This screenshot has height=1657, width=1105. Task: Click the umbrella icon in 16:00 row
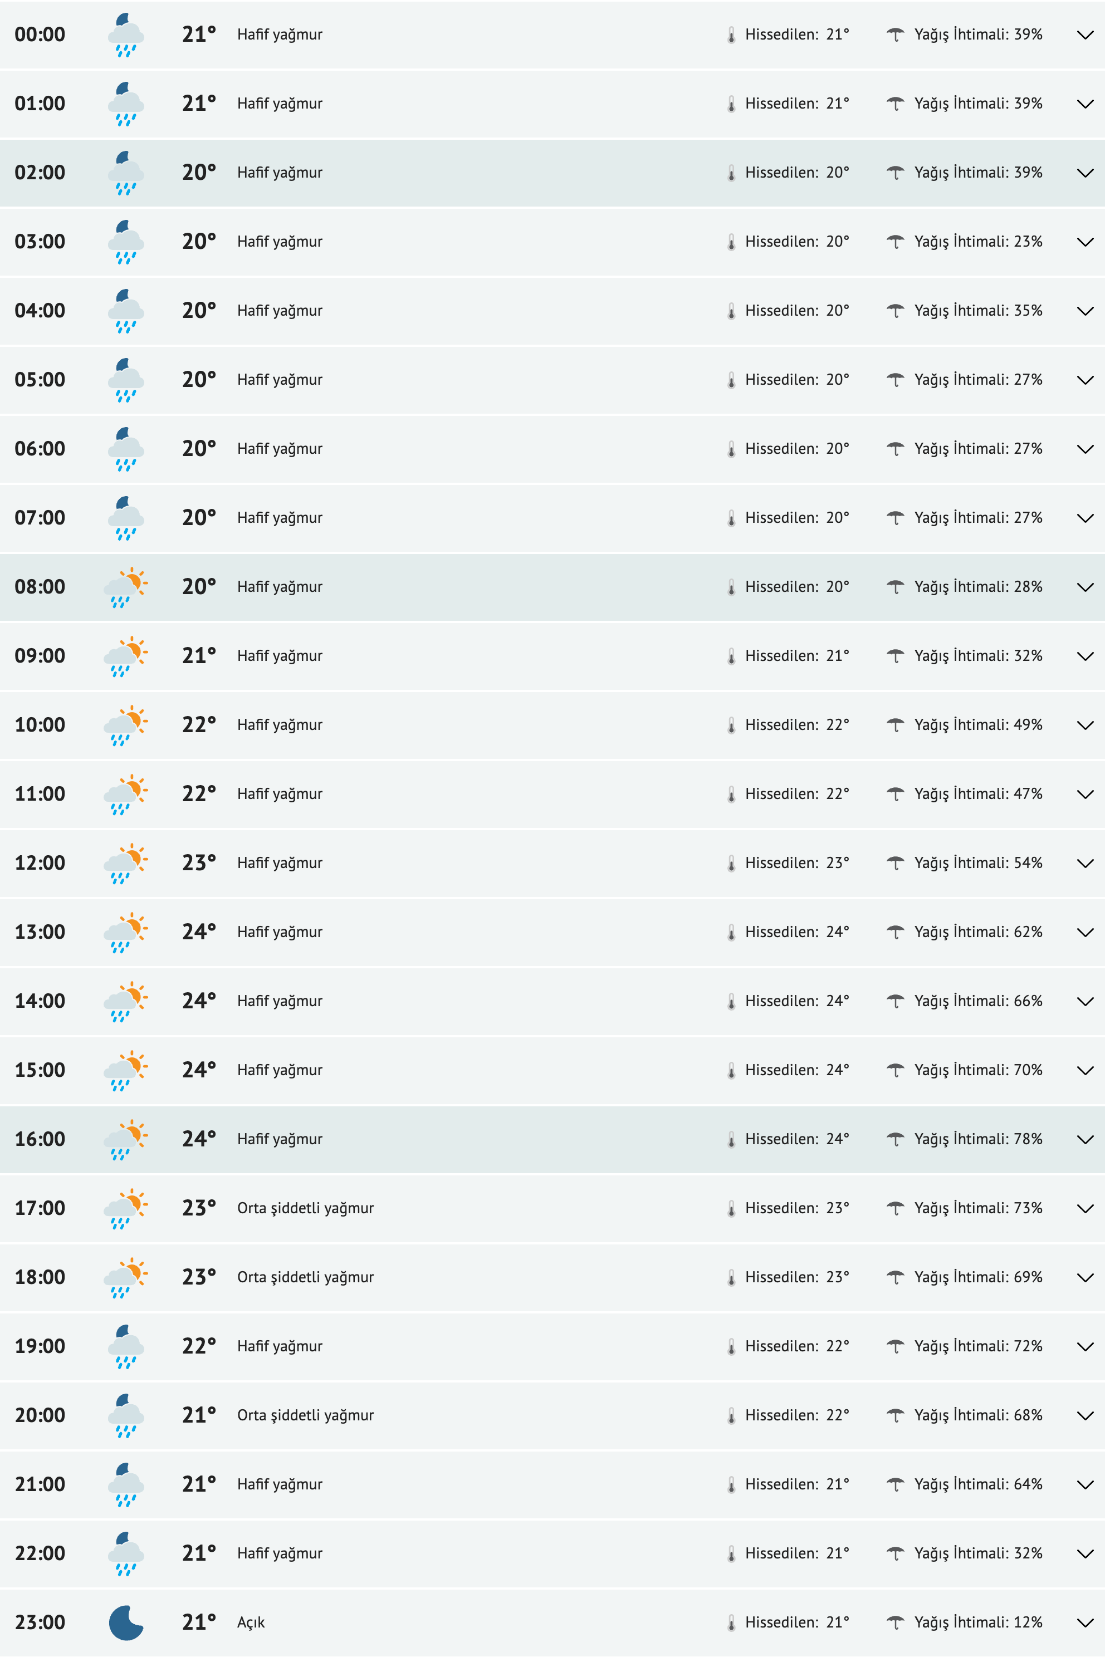895,1139
